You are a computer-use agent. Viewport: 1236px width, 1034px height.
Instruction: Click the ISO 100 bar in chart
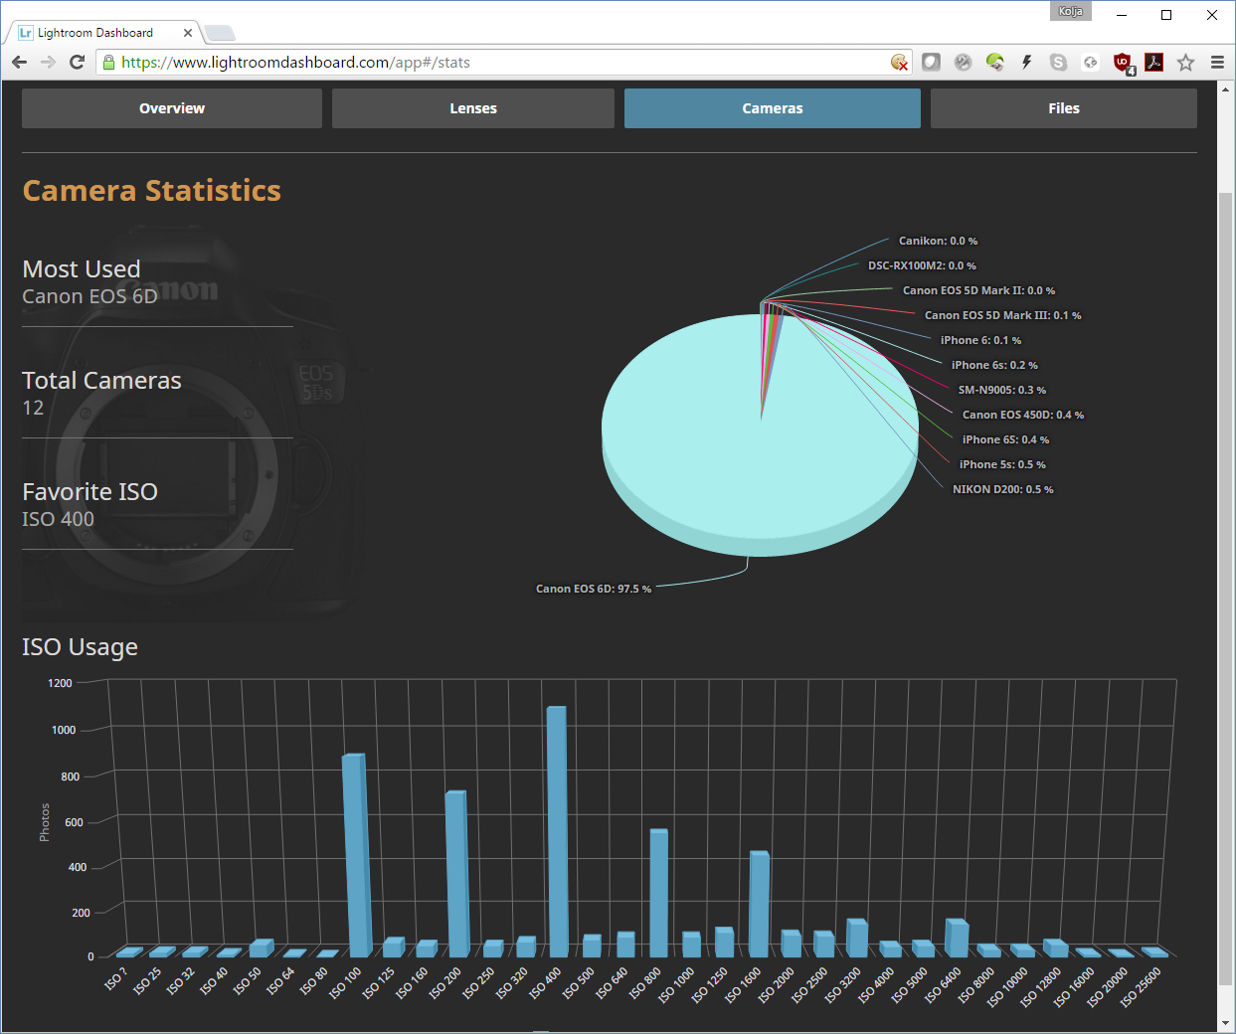coord(356,855)
